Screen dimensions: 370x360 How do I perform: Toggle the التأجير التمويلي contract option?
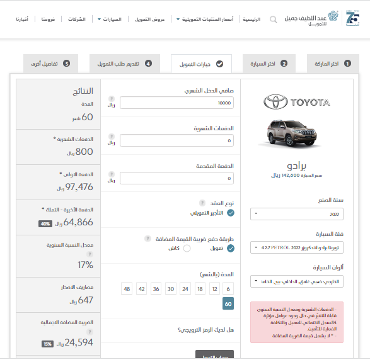pos(231,213)
